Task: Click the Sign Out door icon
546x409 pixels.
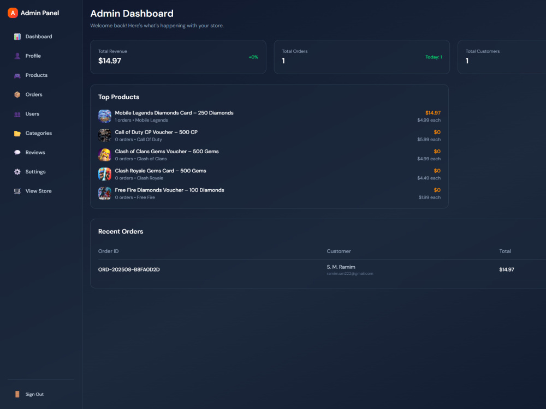Action: point(17,394)
